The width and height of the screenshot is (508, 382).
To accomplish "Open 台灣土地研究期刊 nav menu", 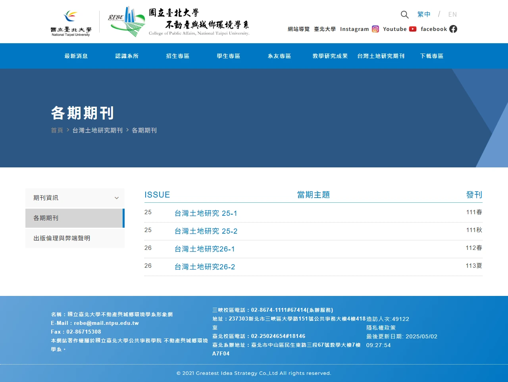I will point(381,56).
